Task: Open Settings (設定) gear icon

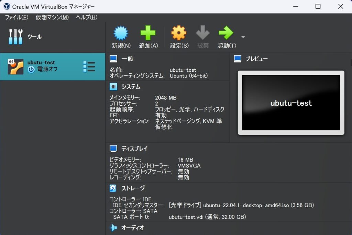Action: point(179,34)
